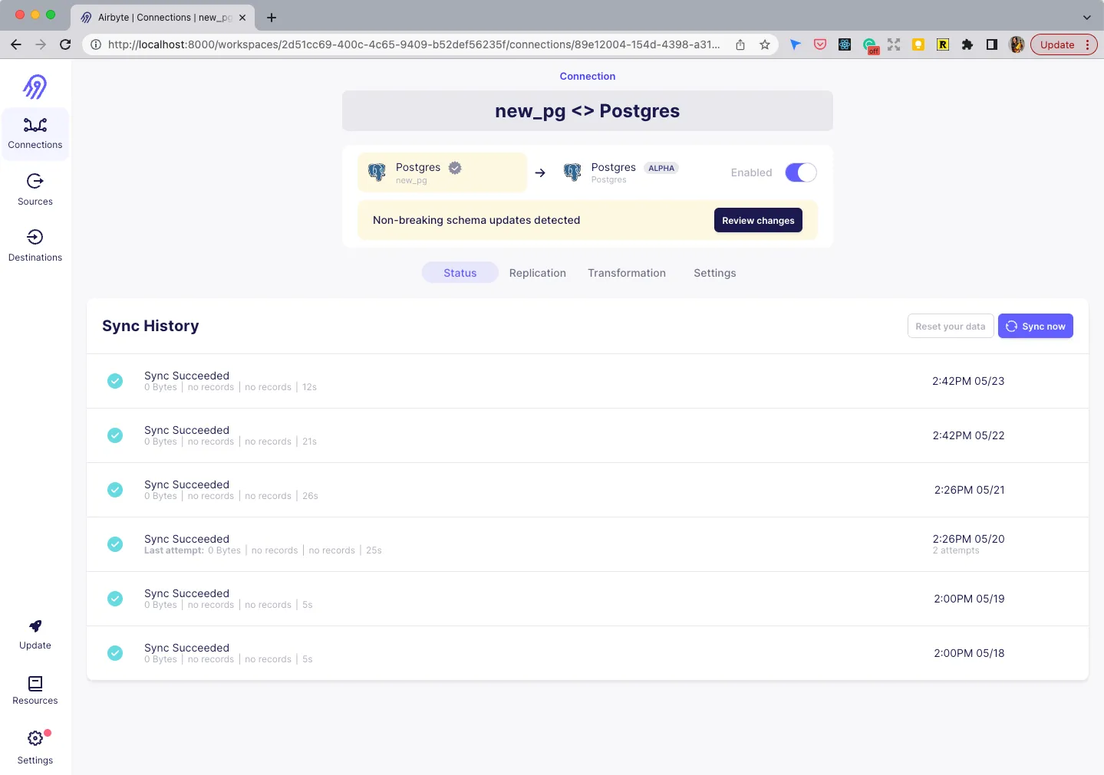1104x775 pixels.
Task: Click the destination Postgres elephant icon
Action: click(572, 172)
